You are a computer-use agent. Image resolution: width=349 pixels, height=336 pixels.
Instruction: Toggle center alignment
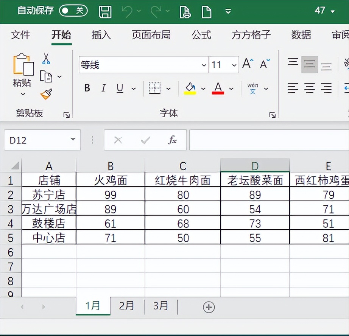point(309,88)
